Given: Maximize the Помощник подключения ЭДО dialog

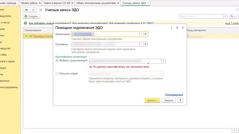Looking at the screenshot, I should (177, 28).
